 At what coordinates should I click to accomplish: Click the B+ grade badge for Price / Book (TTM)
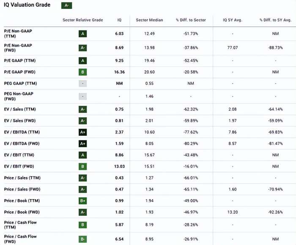(x=83, y=200)
